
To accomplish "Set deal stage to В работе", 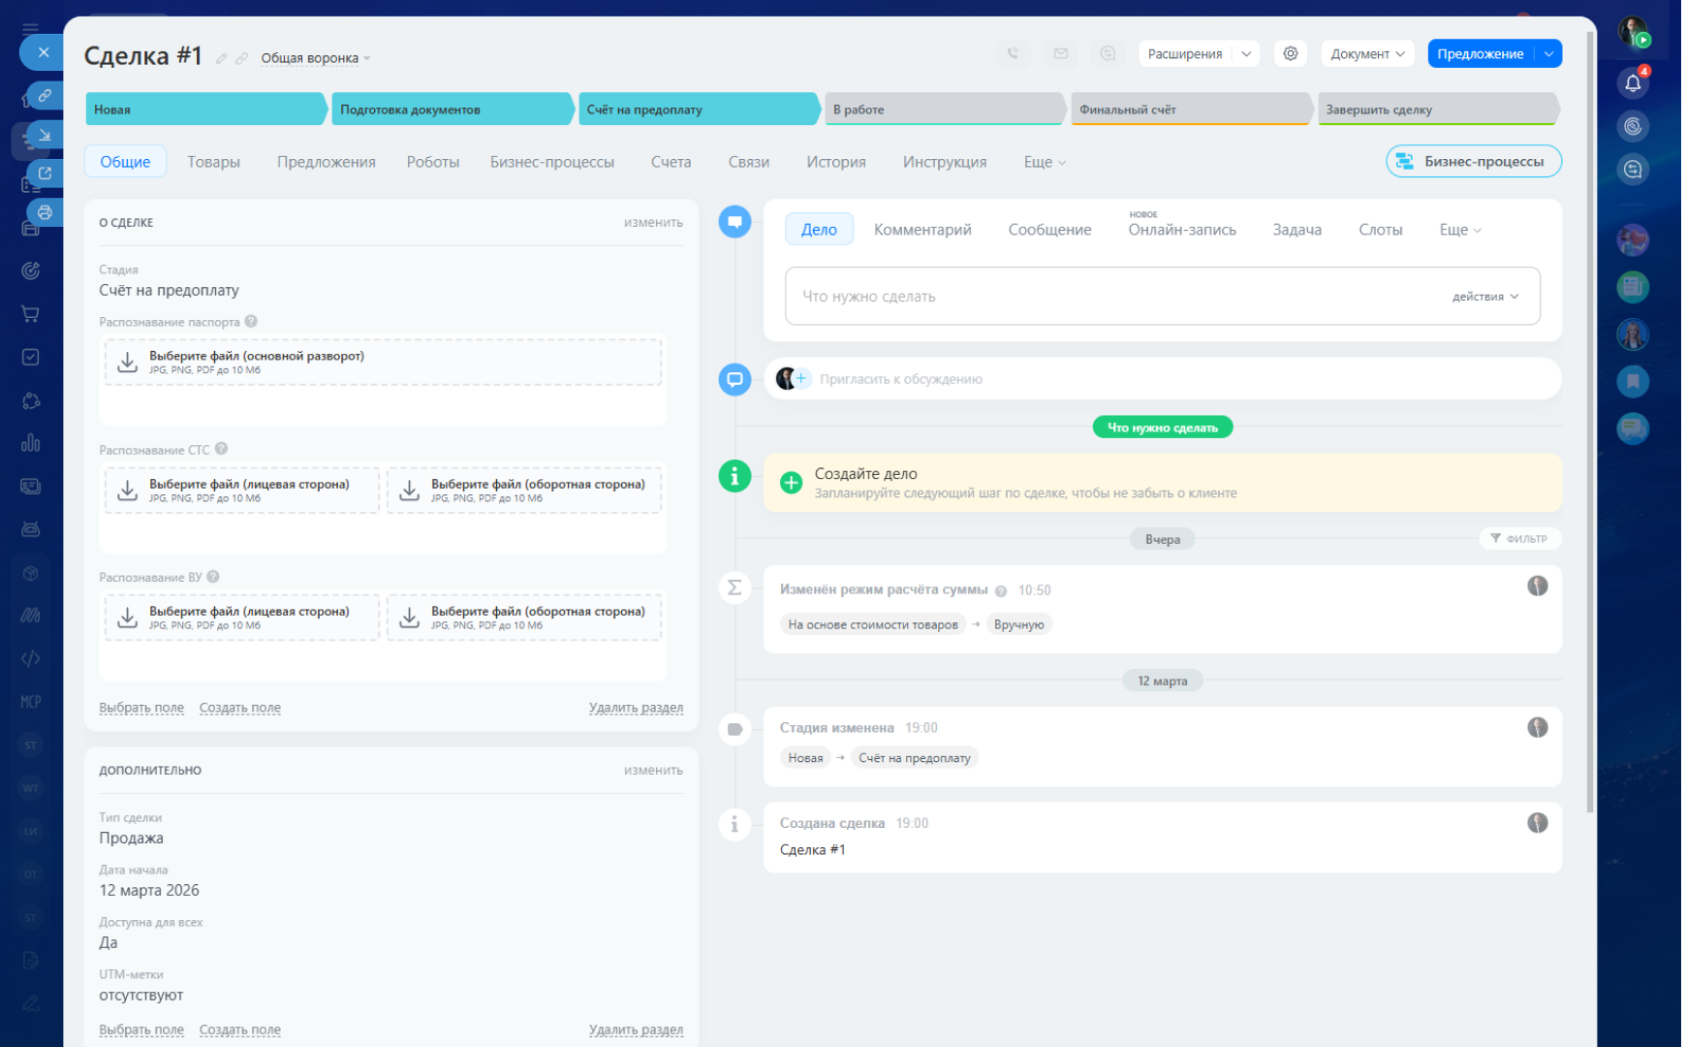I will 944,110.
